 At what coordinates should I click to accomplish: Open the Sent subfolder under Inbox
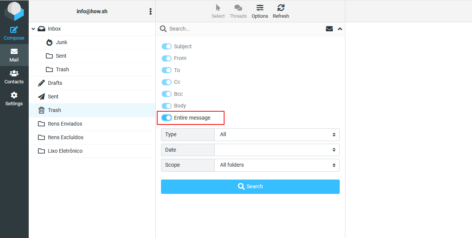(92, 56)
